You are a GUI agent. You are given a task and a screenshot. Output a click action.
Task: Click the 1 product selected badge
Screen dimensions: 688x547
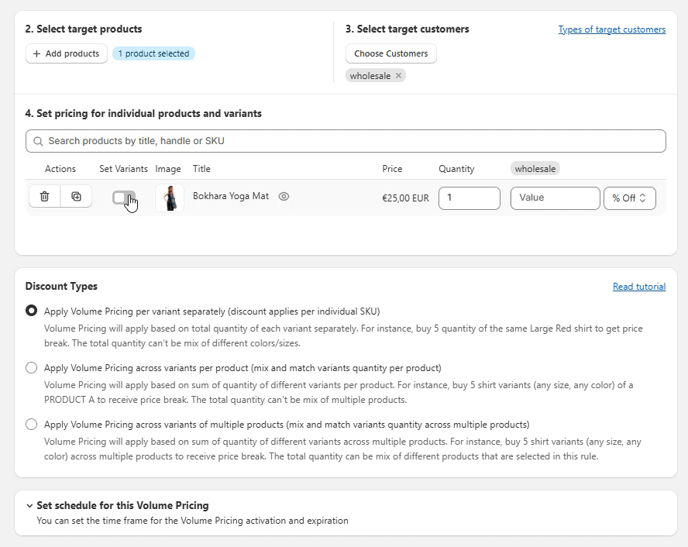pos(153,53)
